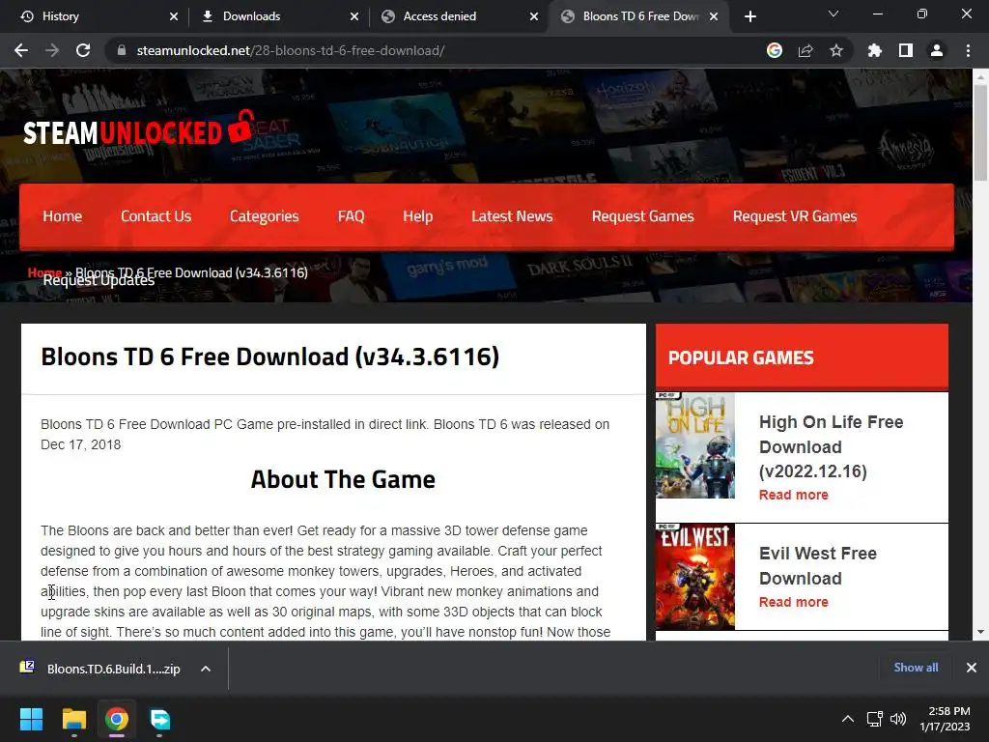Open the Request Games page
The height and width of the screenshot is (742, 989).
(642, 216)
